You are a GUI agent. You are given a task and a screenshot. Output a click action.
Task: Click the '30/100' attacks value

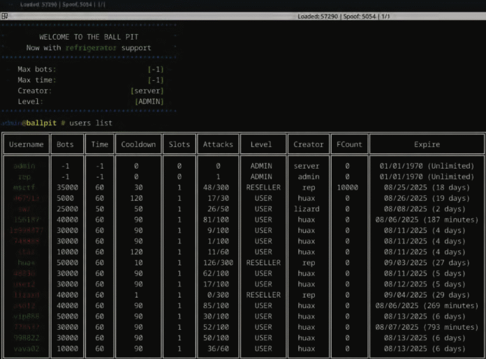[216, 316]
